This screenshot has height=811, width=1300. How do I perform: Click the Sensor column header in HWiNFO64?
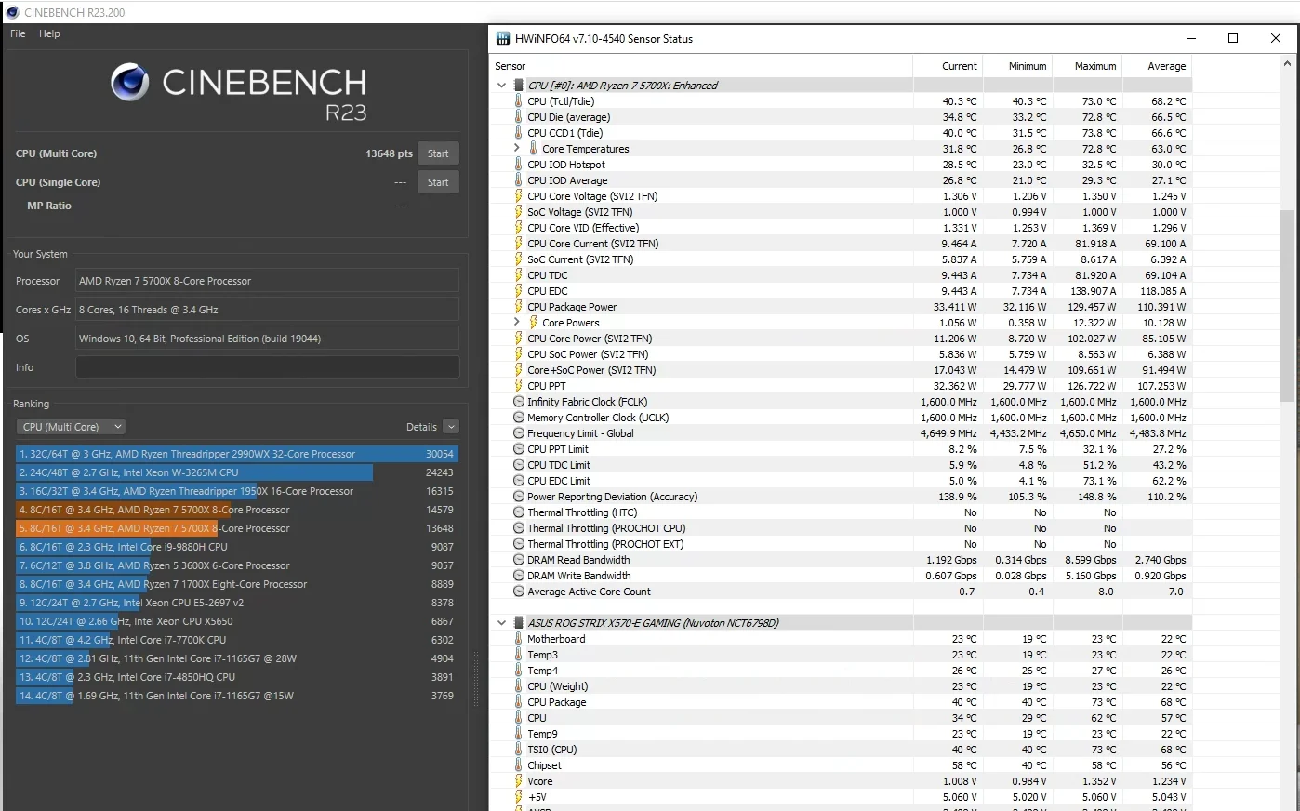point(701,66)
